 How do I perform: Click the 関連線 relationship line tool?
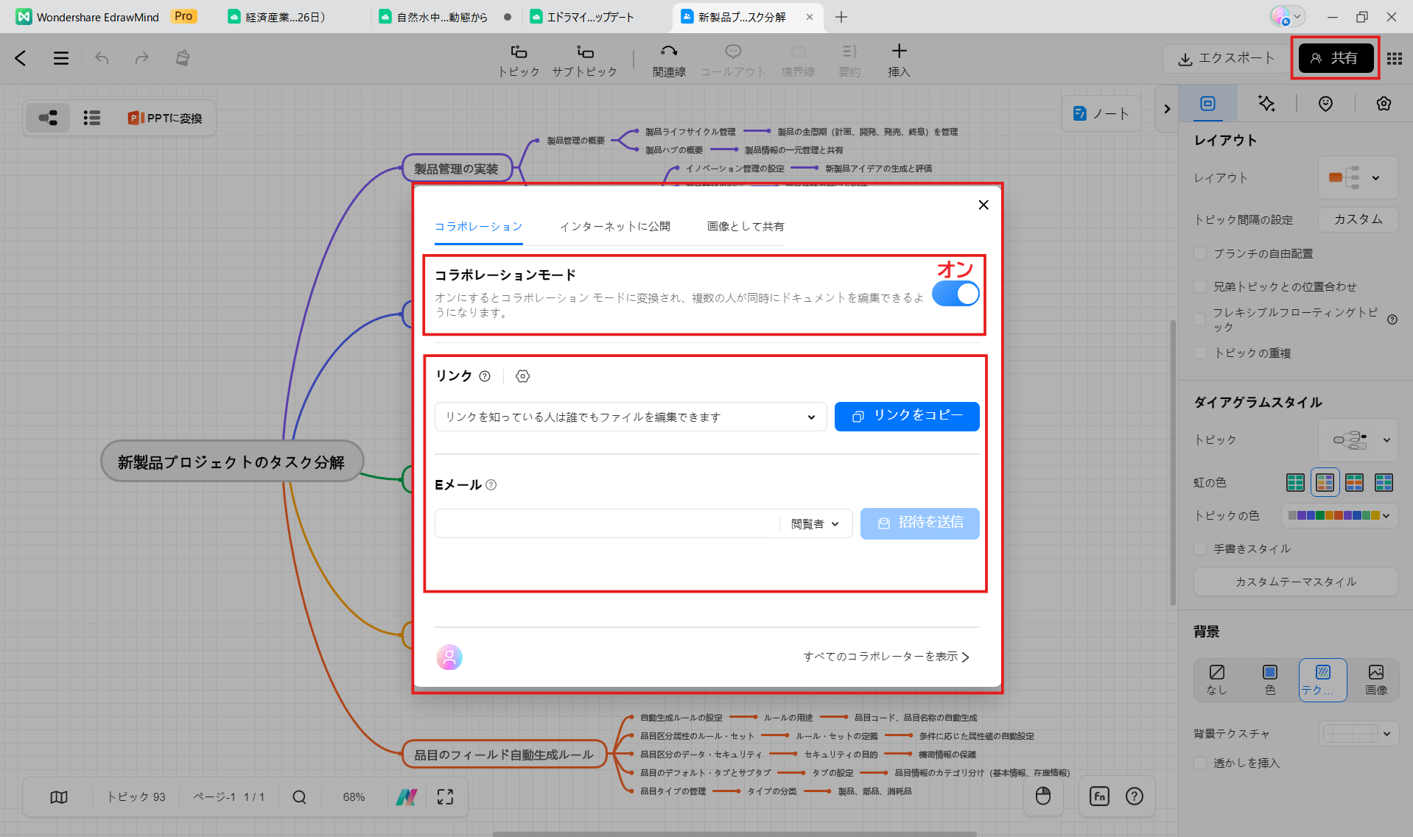[x=668, y=59]
